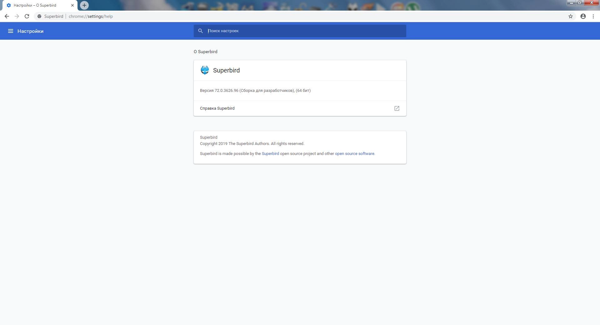Open a new tab with plus button
Image resolution: width=600 pixels, height=325 pixels.
84,5
